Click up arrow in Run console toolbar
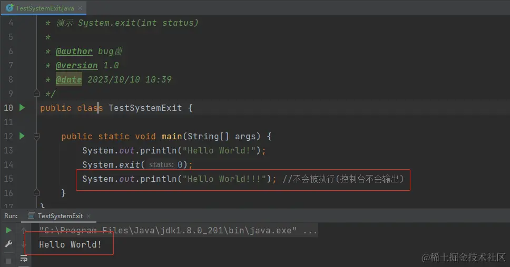 coord(24,230)
